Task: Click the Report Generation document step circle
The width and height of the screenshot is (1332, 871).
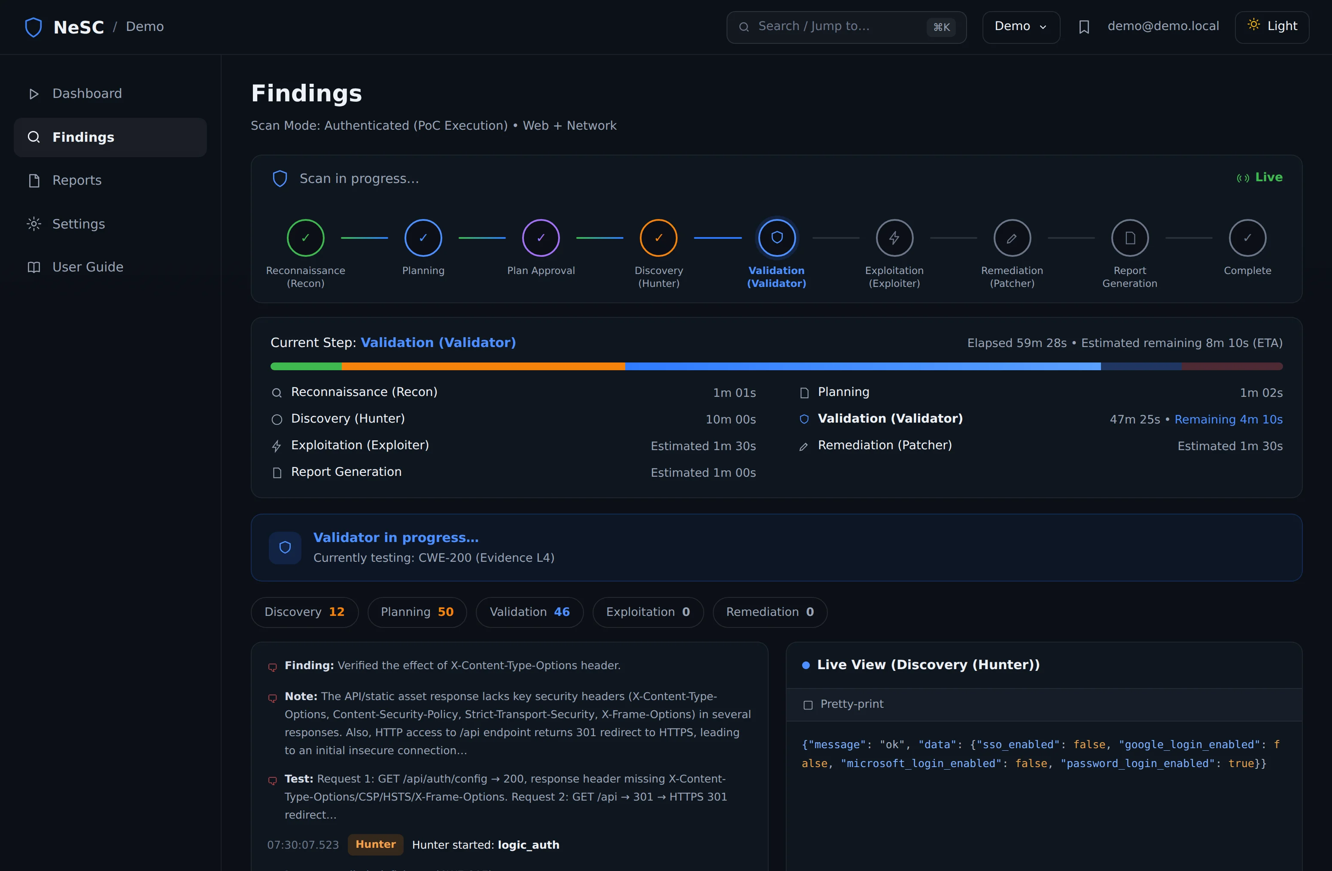Action: pos(1130,238)
